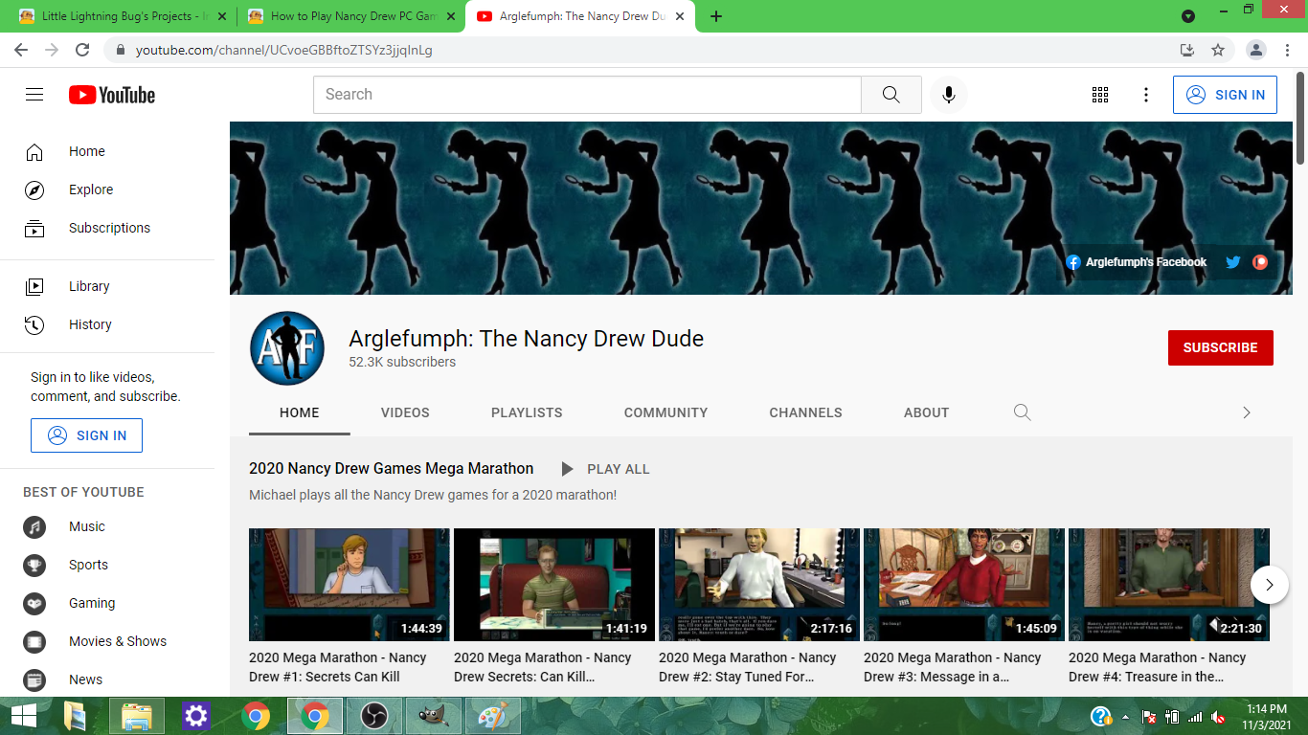Open the Twitter icon on banner
This screenshot has height=735, width=1308.
(1233, 262)
